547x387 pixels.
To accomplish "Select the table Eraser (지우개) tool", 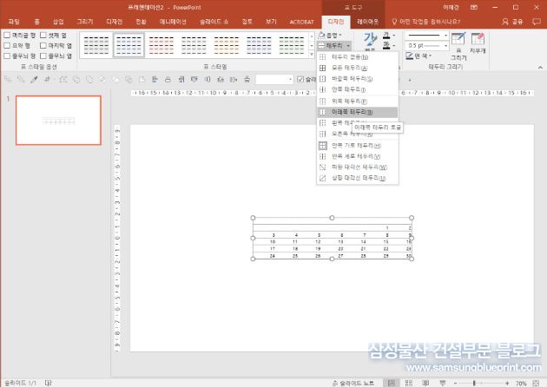I will point(478,43).
